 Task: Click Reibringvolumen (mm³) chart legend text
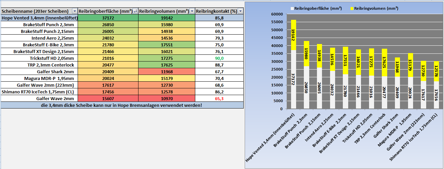pyautogui.click(x=376, y=8)
